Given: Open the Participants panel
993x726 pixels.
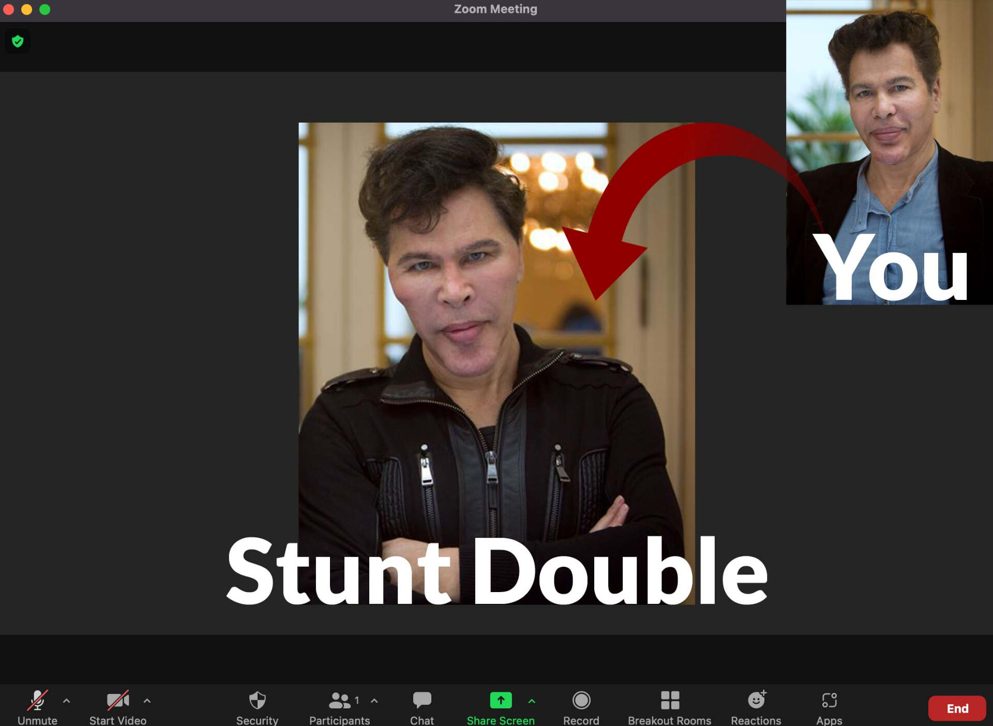Looking at the screenshot, I should pyautogui.click(x=339, y=701).
